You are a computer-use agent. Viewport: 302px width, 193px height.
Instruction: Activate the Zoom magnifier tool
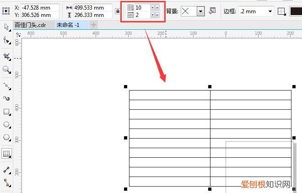click(6, 70)
